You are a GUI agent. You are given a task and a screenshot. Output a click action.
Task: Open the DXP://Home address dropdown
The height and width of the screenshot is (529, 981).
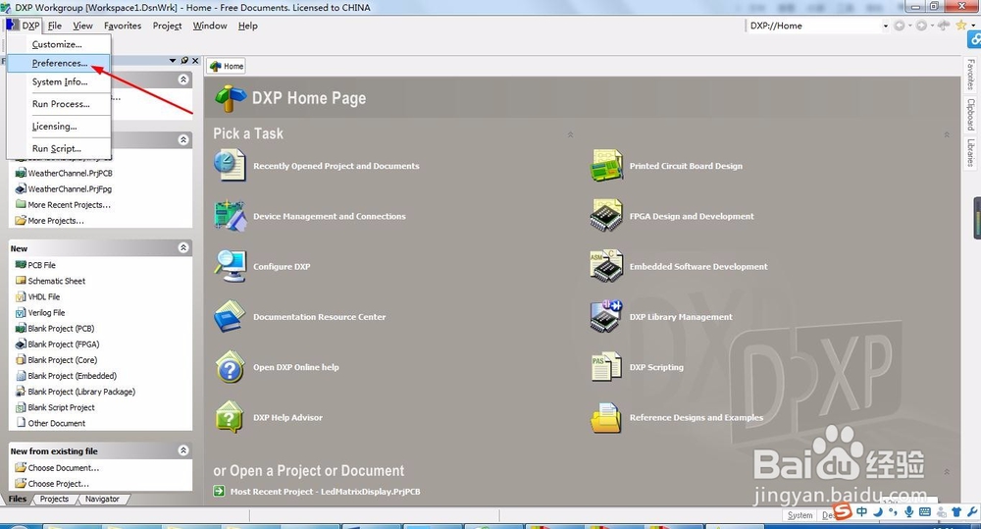(885, 26)
